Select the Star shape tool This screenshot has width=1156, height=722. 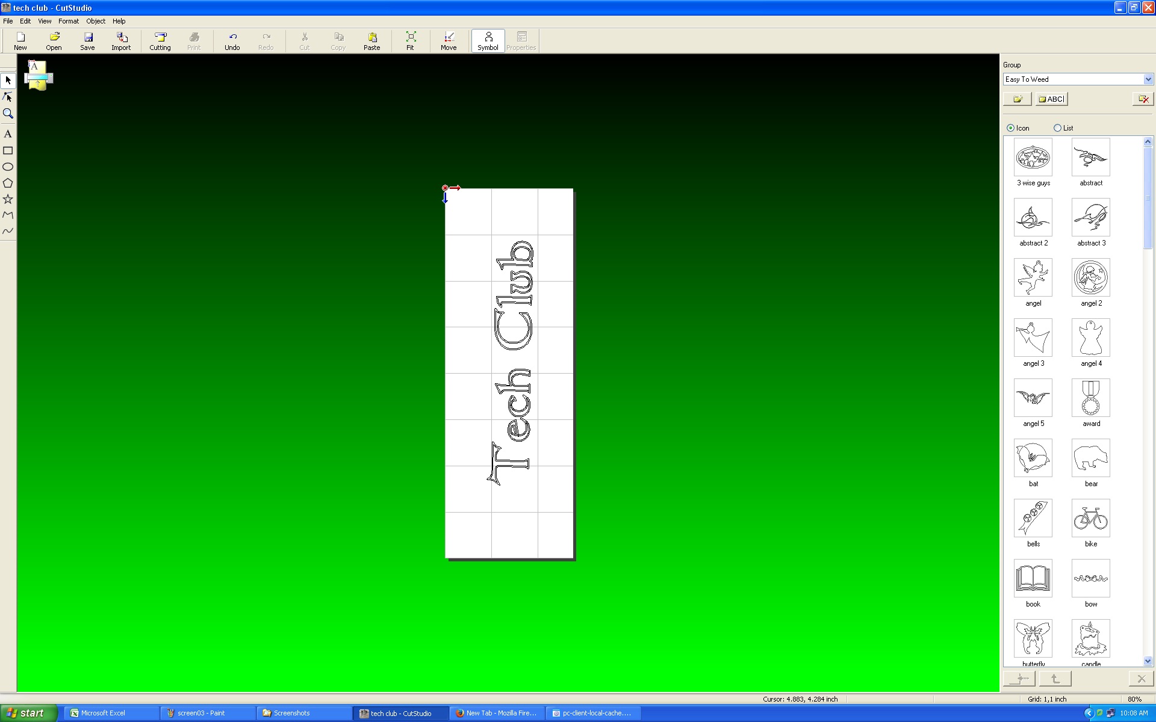[x=8, y=199]
